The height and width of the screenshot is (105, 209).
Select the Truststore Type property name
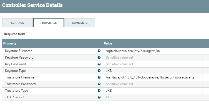pyautogui.click(x=16, y=91)
